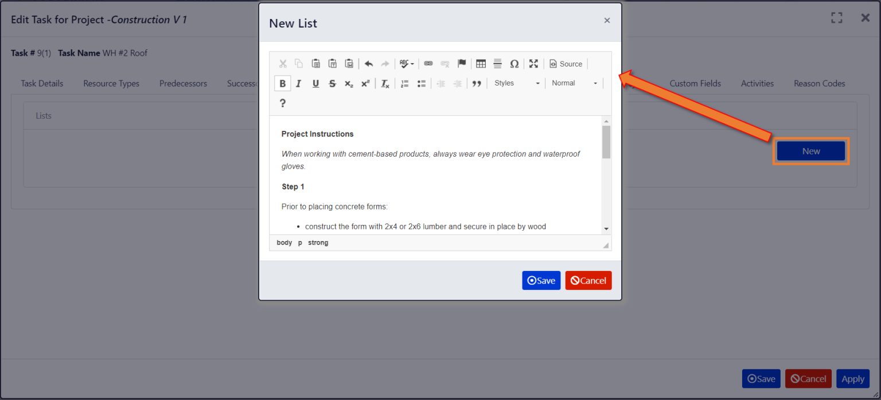
Task: Click the Cut icon in editor toolbar
Action: (x=283, y=64)
